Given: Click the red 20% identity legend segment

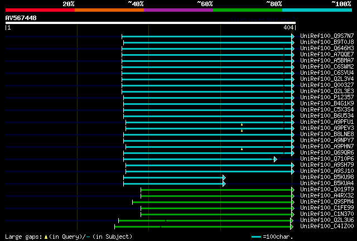Looking at the screenshot, I should click(40, 10).
